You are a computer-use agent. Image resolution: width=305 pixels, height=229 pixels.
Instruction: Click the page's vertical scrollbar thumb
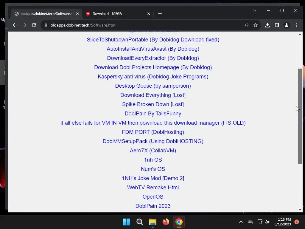[300, 116]
